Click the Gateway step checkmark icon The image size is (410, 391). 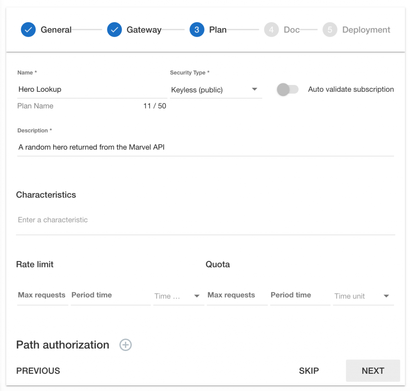(114, 29)
